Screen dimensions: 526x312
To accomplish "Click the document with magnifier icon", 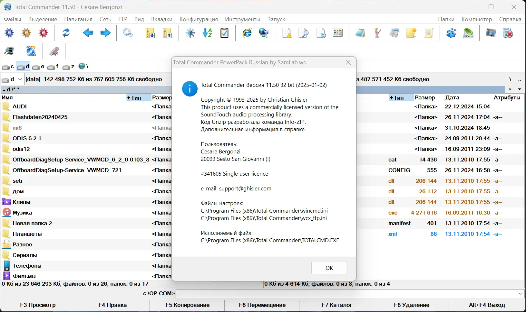I will pyautogui.click(x=304, y=33).
